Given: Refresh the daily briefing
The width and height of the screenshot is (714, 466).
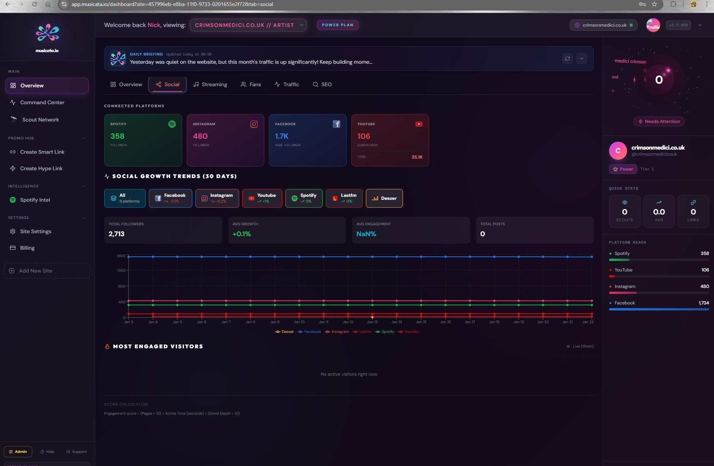Looking at the screenshot, I should coord(567,58).
